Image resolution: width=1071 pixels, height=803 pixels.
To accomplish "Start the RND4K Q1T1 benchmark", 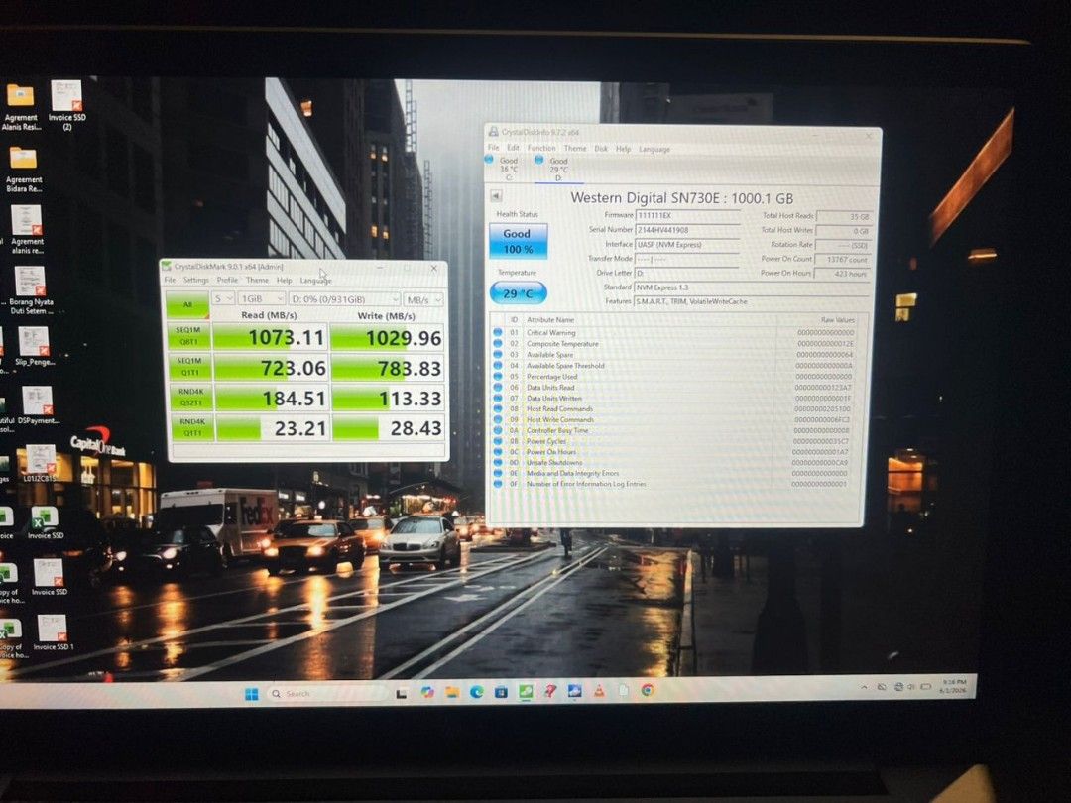I will tap(192, 427).
